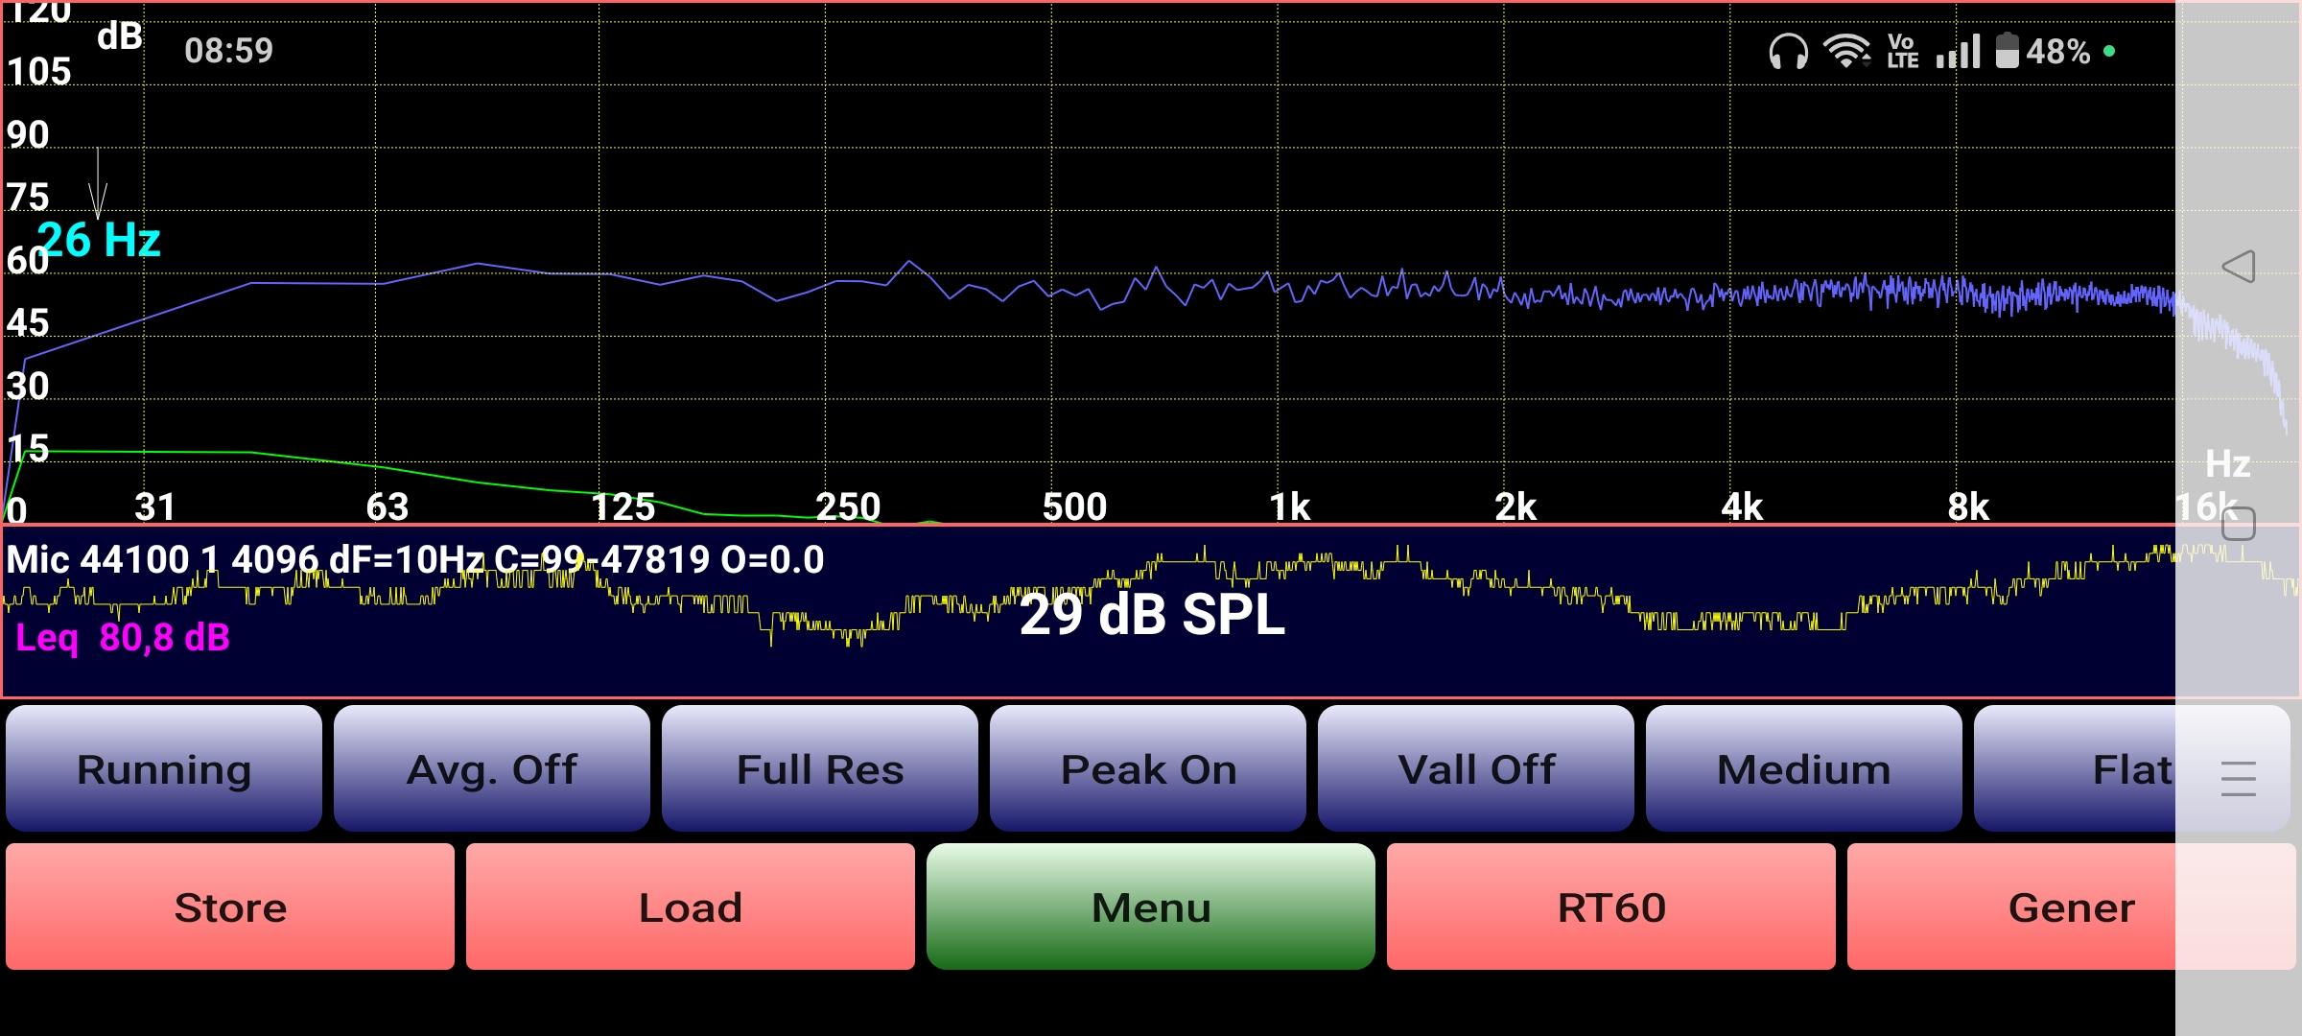Change the Full Res resolution setting
The height and width of the screenshot is (1036, 2302).
820,768
